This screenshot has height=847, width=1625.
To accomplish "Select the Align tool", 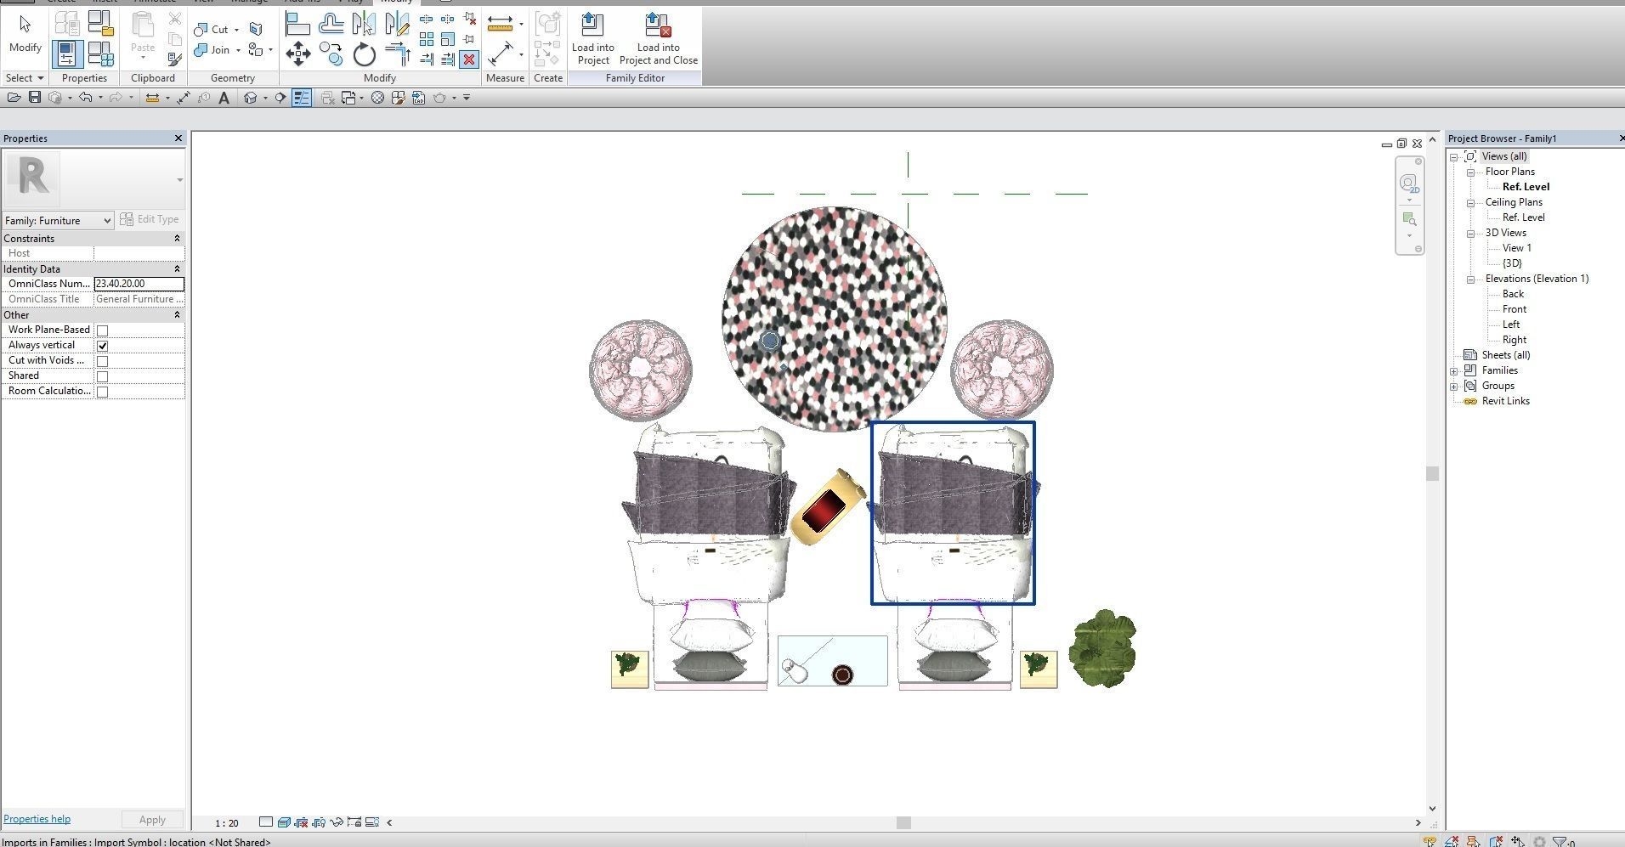I will (297, 23).
